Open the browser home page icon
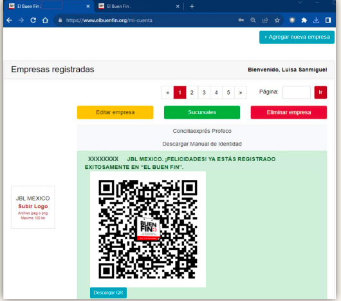 click(45, 20)
